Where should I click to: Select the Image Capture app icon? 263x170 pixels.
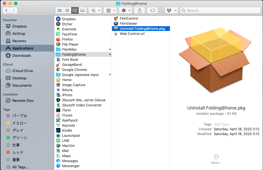click(x=58, y=85)
